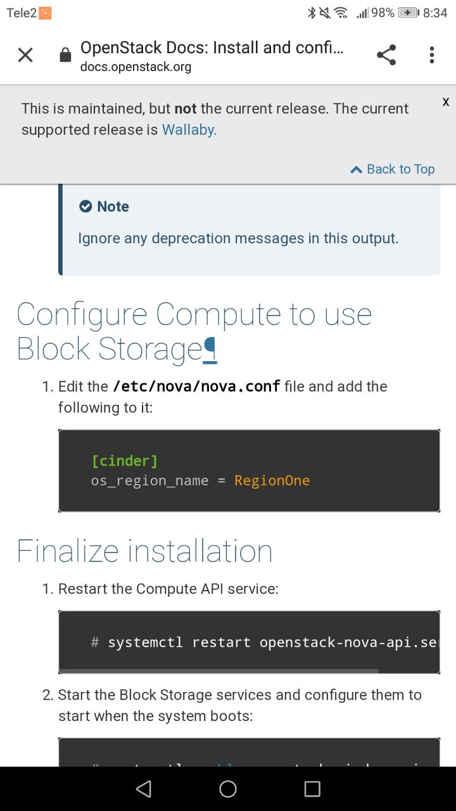Screen dimensions: 456x811
Task: Tap the Android back navigation button
Action: (x=144, y=789)
